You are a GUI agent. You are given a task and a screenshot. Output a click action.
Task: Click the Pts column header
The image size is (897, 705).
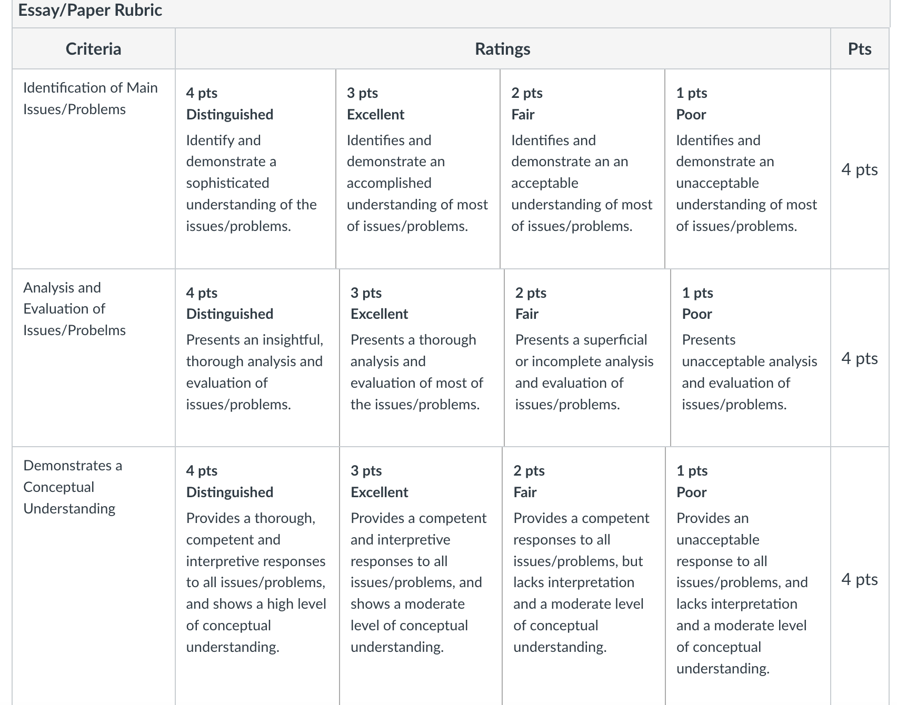[x=860, y=49]
